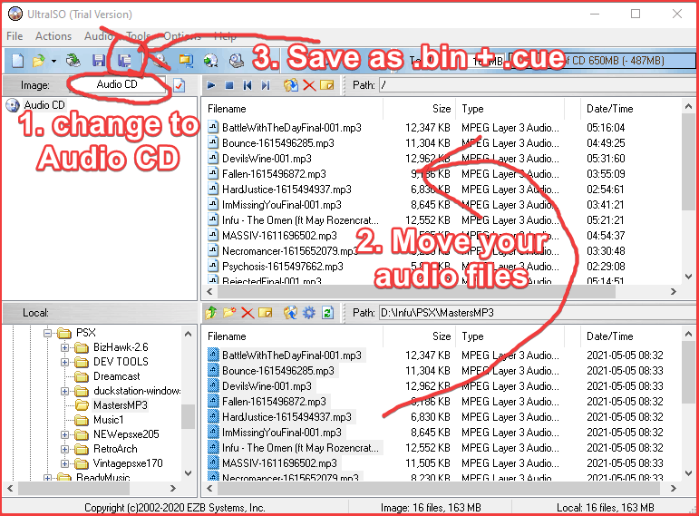Click the Audio CD image type box
This screenshot has height=516, width=699.
click(117, 84)
